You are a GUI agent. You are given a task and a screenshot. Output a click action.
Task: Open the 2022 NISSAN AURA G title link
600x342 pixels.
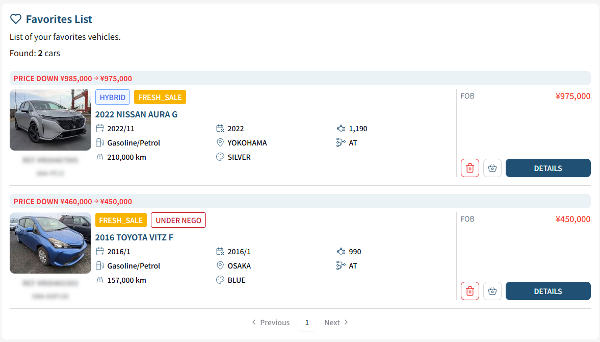pyautogui.click(x=136, y=114)
